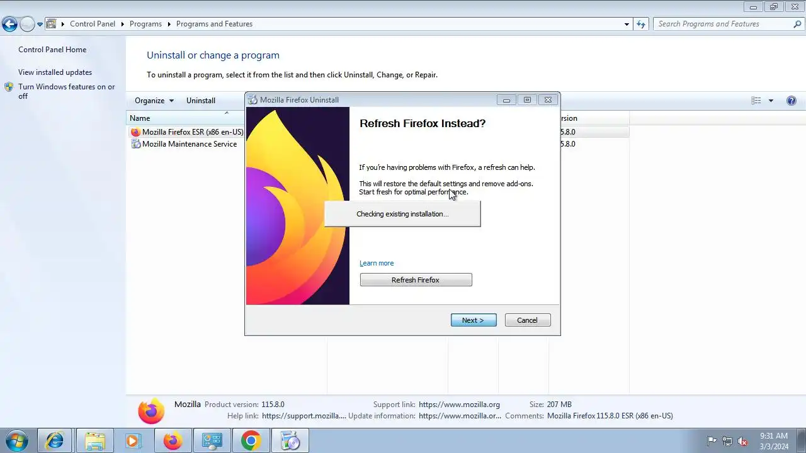Screen dimensions: 806x453
Task: Click the Refresh button beside address bar
Action: [x=641, y=24]
